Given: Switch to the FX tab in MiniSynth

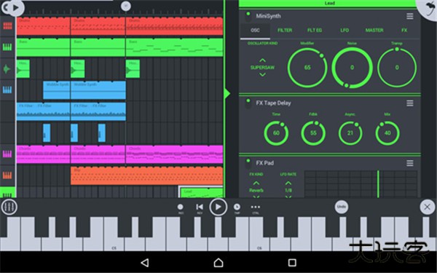Looking at the screenshot, I should (404, 31).
